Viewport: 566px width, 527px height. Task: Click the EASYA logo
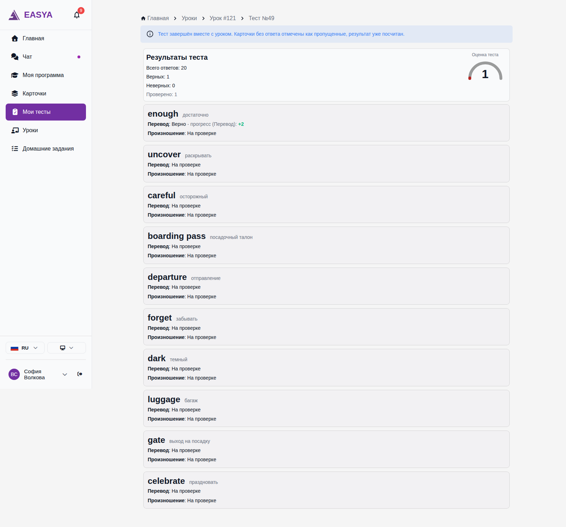(x=30, y=15)
